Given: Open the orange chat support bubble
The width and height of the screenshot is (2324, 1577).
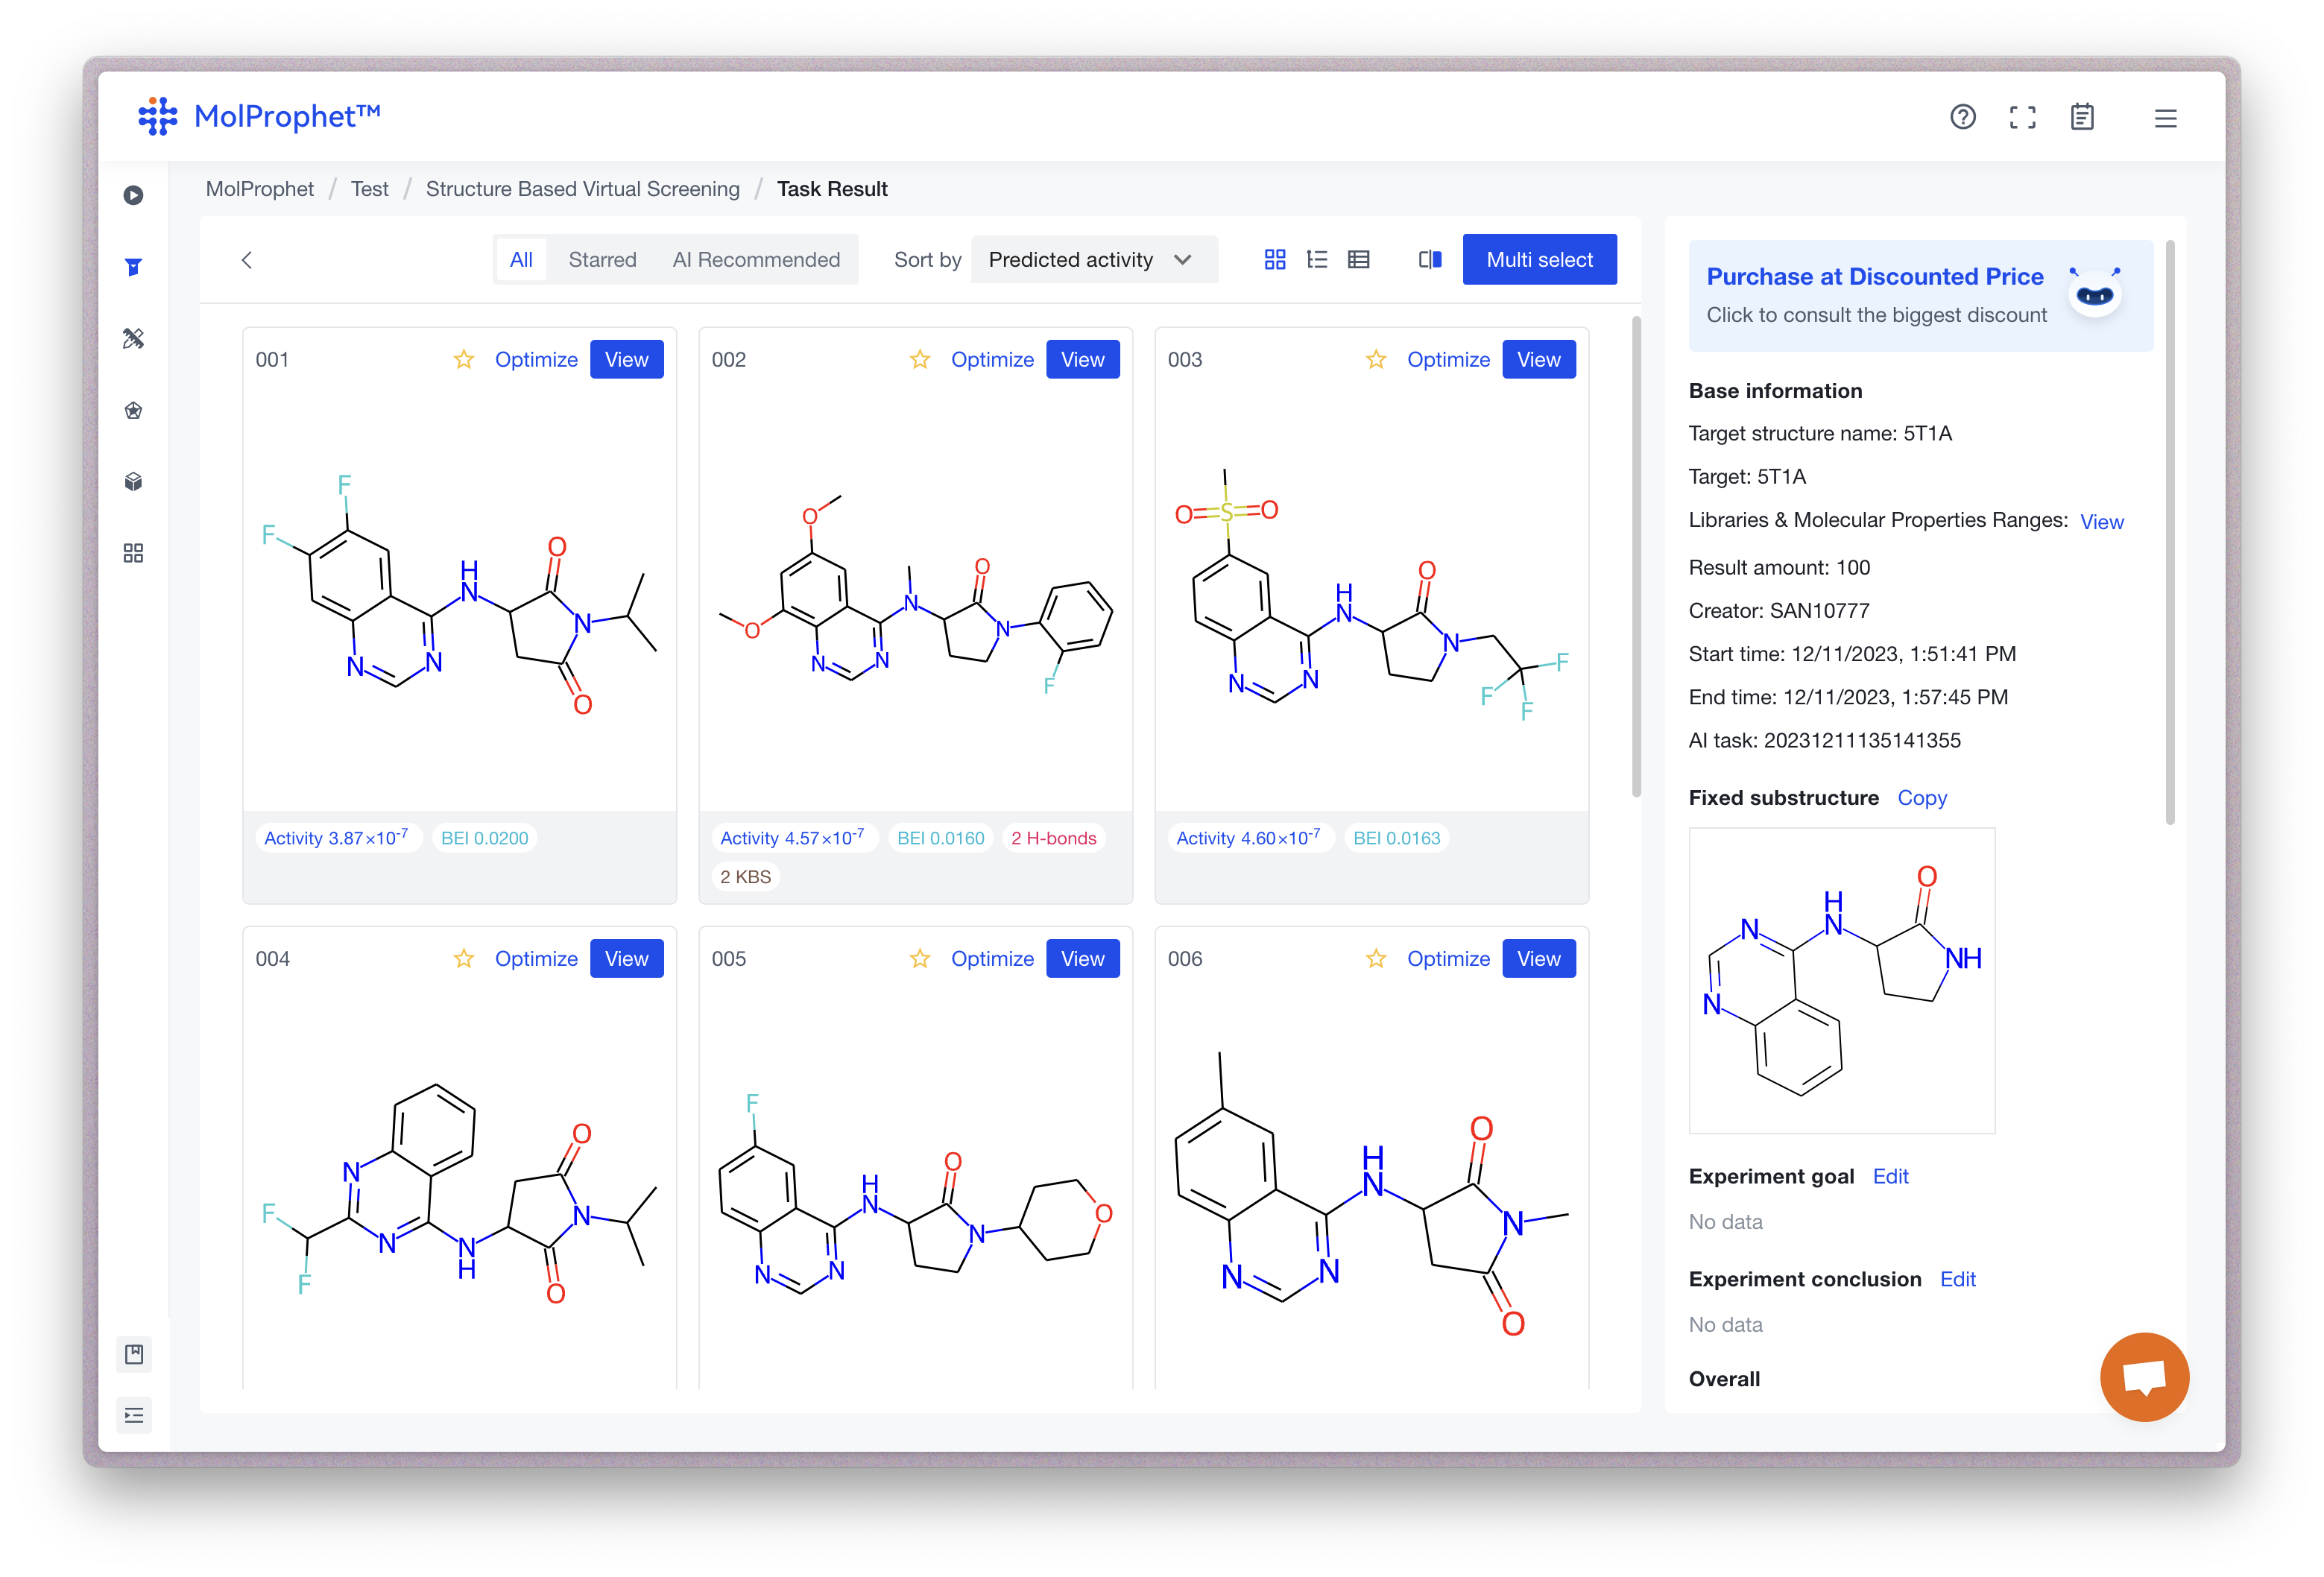Looking at the screenshot, I should 2144,1376.
